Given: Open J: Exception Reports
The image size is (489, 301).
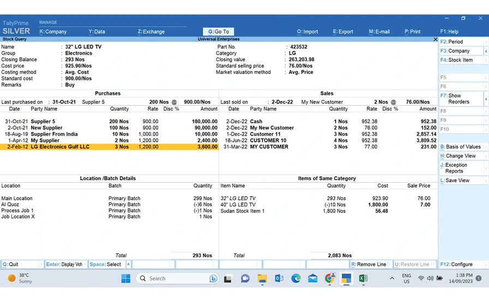Looking at the screenshot, I should [x=462, y=168].
